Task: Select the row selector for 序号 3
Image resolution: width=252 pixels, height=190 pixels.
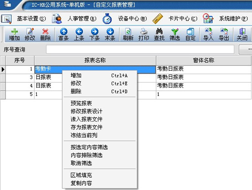Action: 3,78
